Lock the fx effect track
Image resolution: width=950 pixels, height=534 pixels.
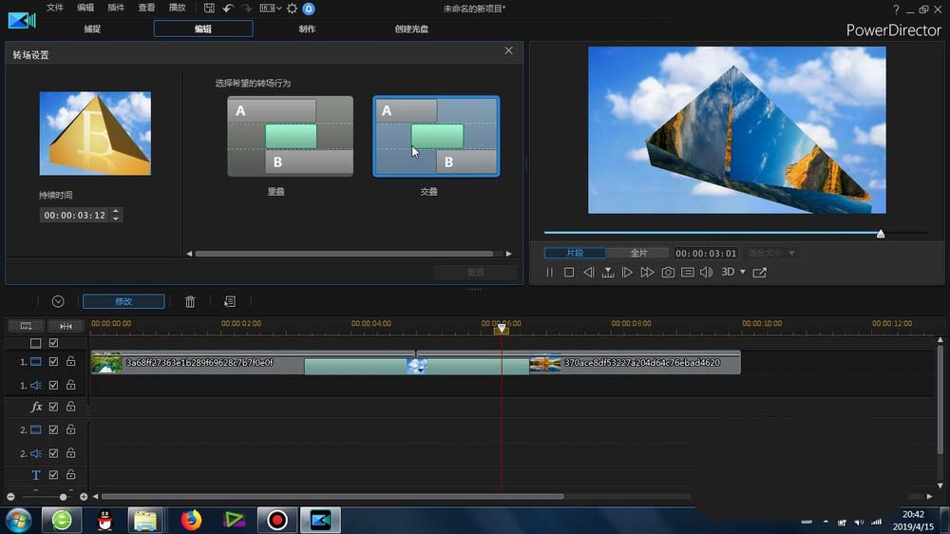click(x=71, y=406)
